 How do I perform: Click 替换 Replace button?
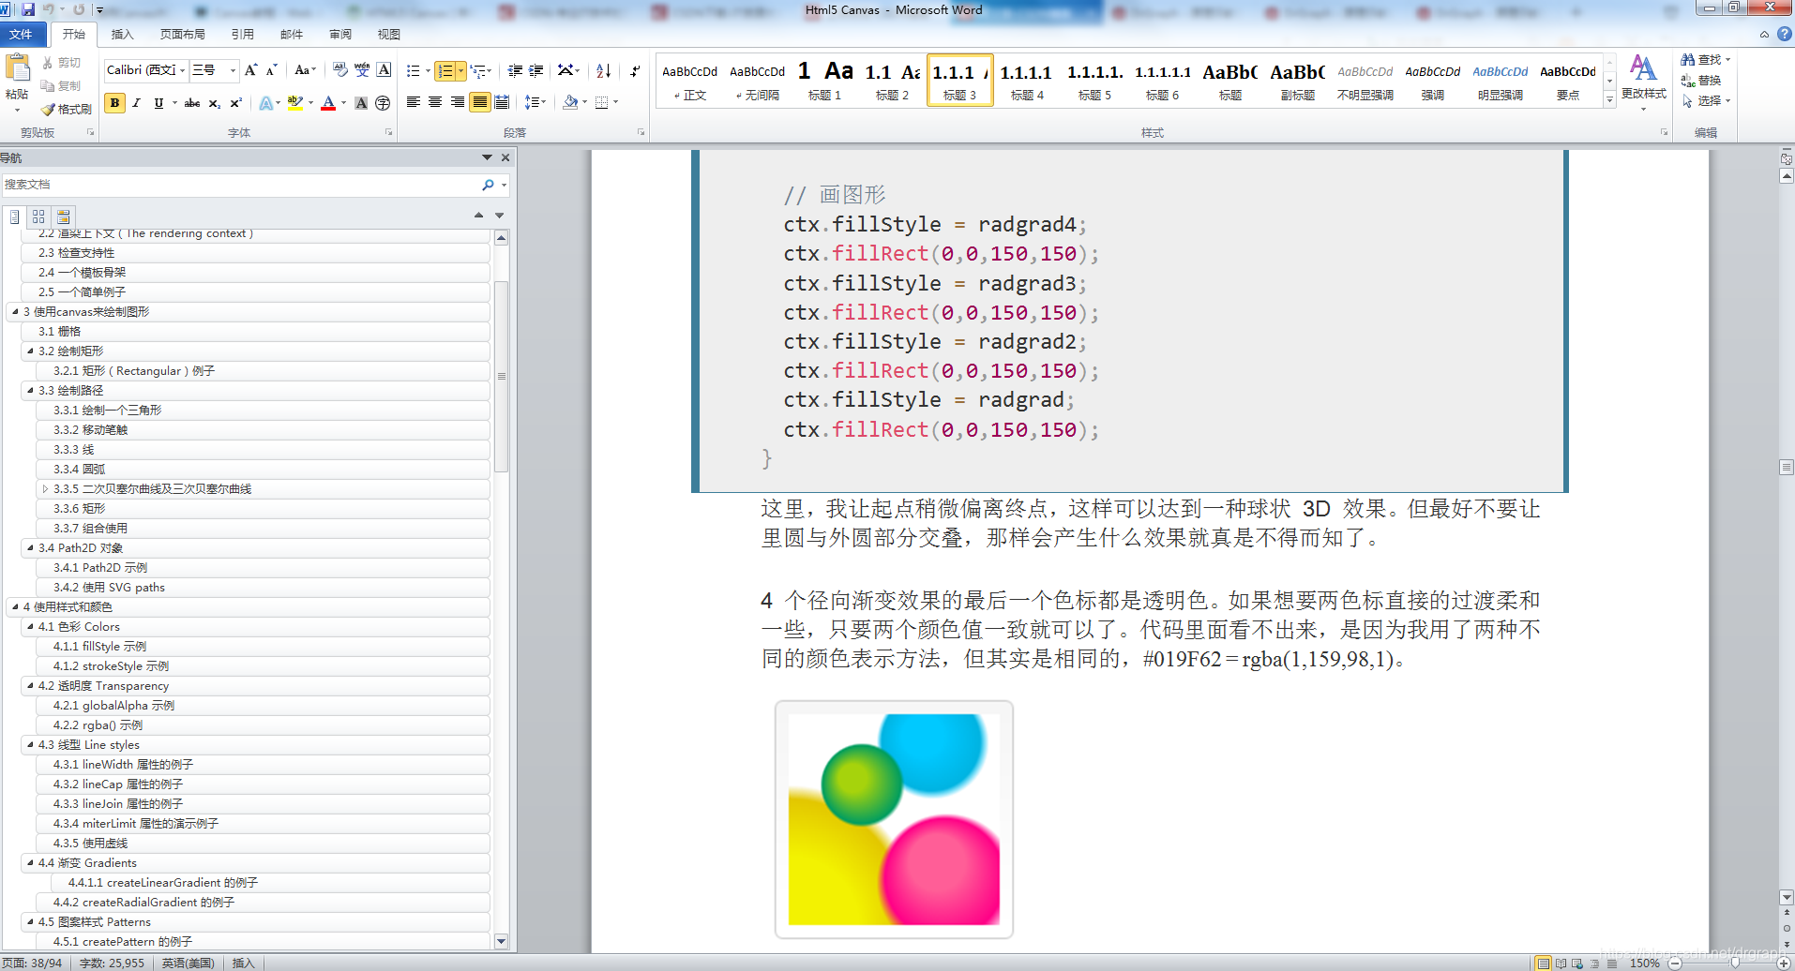1702,80
